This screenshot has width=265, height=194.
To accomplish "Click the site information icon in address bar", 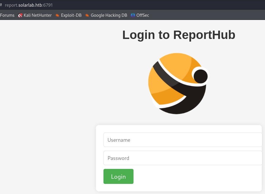I will point(1,5).
